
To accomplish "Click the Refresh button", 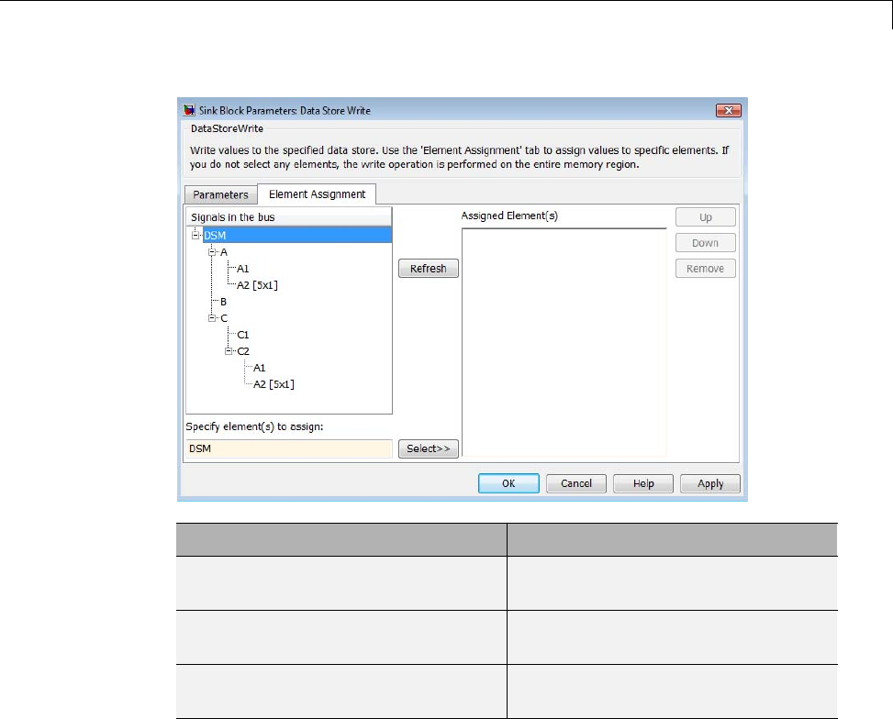I will coord(429,268).
